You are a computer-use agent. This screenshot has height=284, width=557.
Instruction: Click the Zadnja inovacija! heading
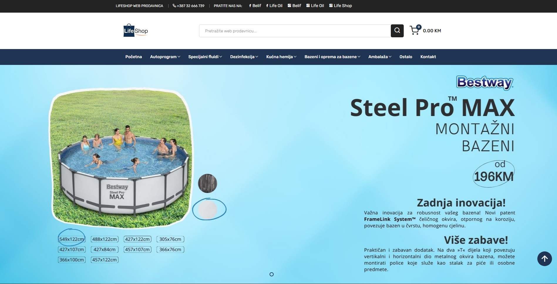point(461,203)
